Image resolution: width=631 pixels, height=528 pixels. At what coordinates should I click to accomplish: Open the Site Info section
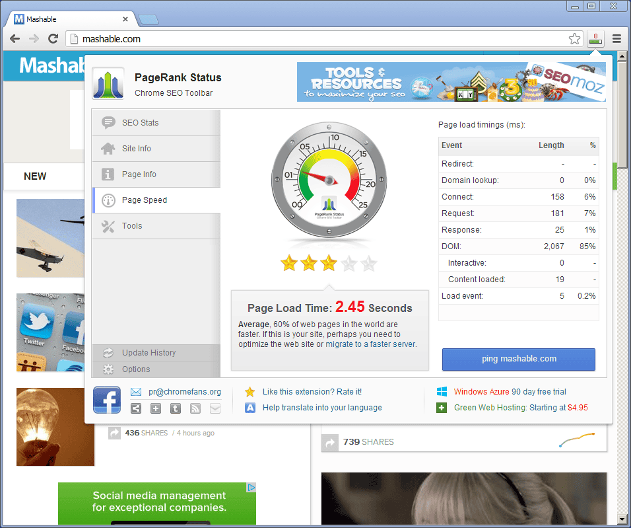[156, 148]
